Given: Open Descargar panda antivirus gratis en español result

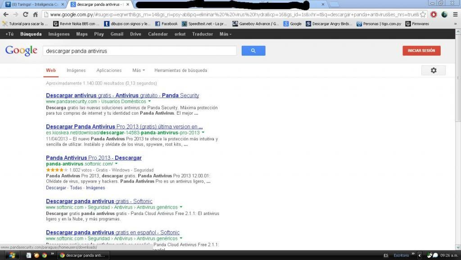Looking at the screenshot, I should (113, 233).
